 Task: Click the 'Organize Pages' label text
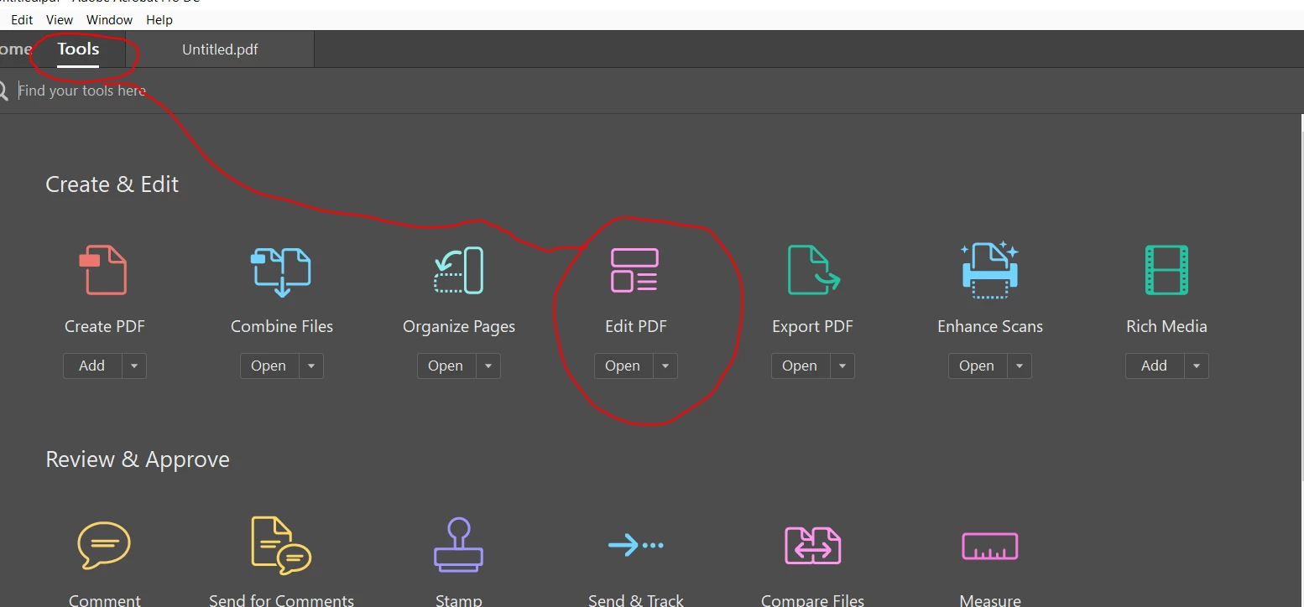(459, 327)
